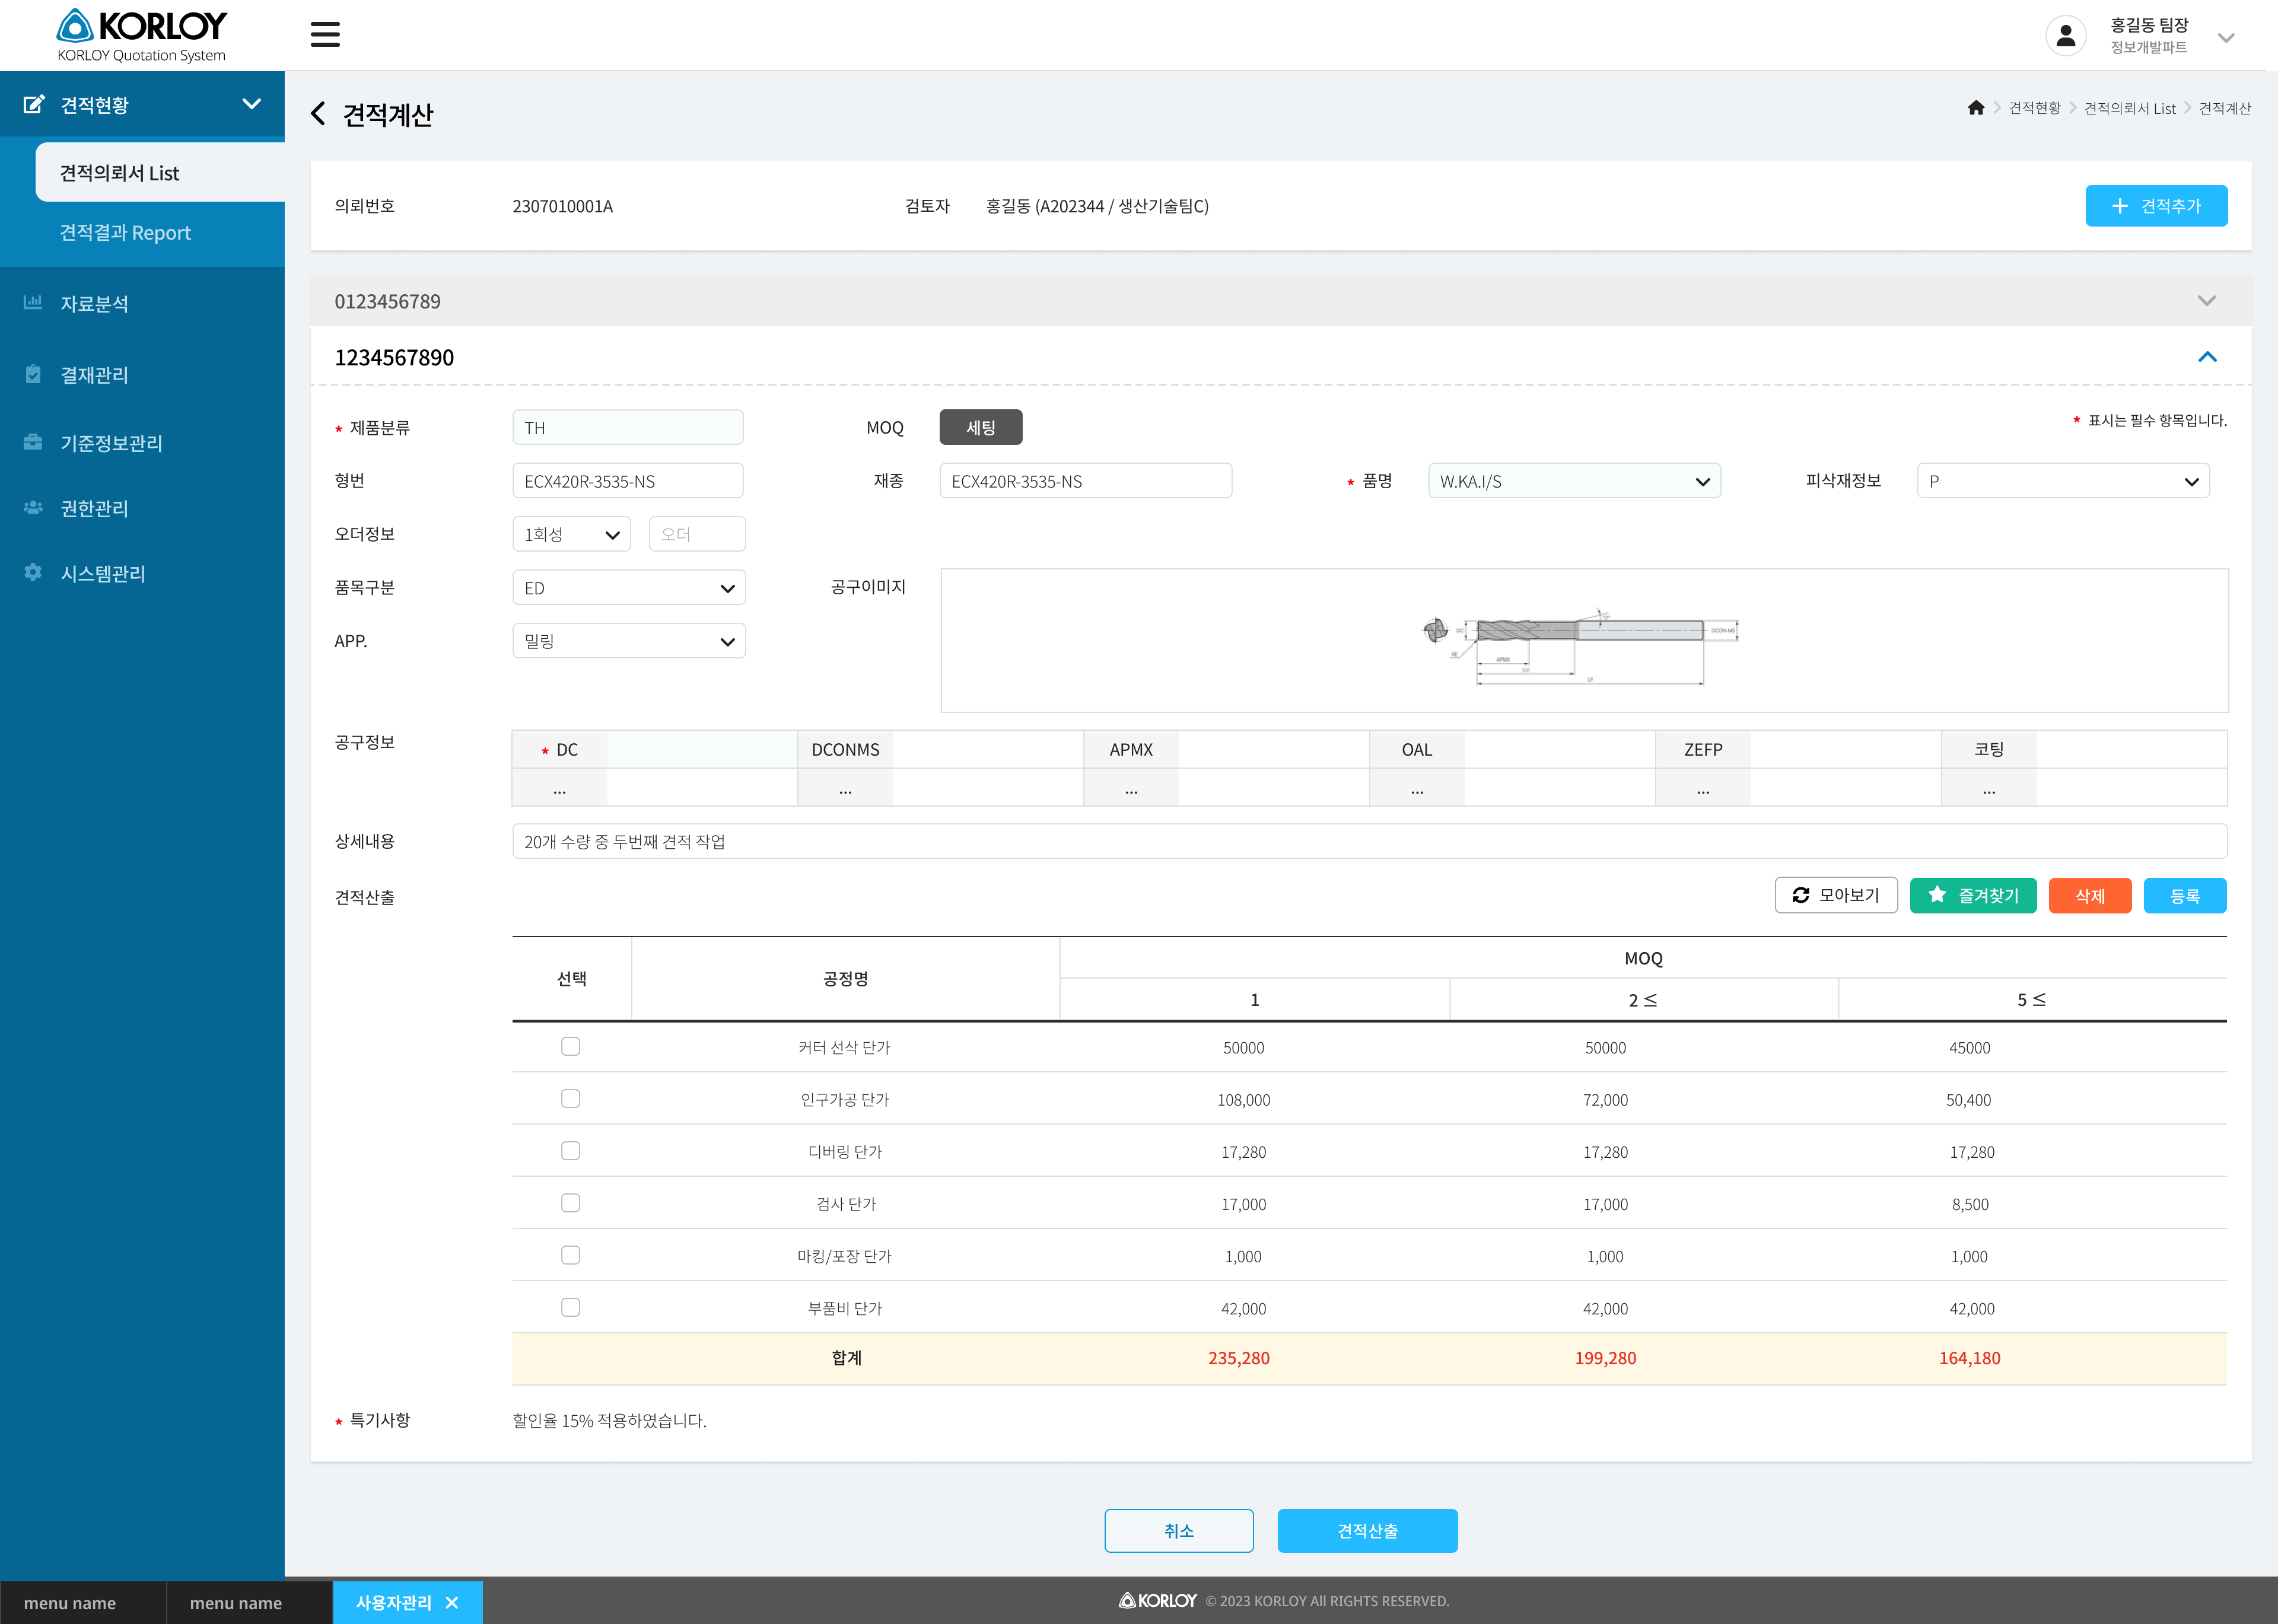Switch to the first menu name tab

click(x=83, y=1603)
